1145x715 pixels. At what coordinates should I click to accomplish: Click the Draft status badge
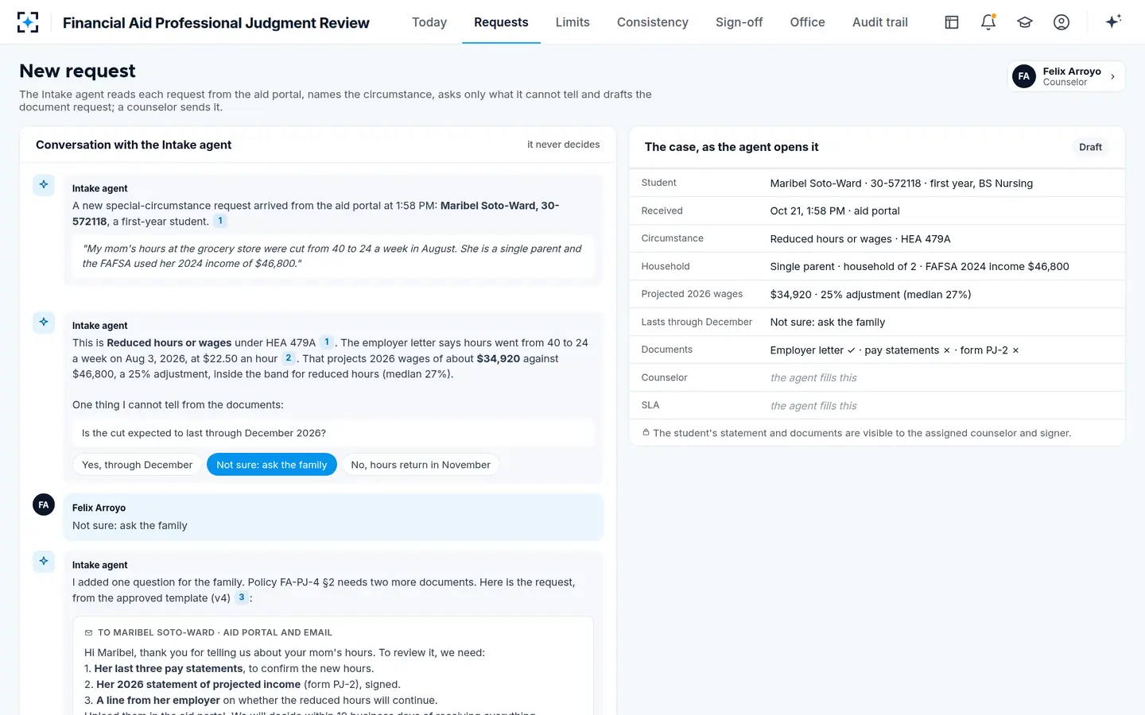1090,147
